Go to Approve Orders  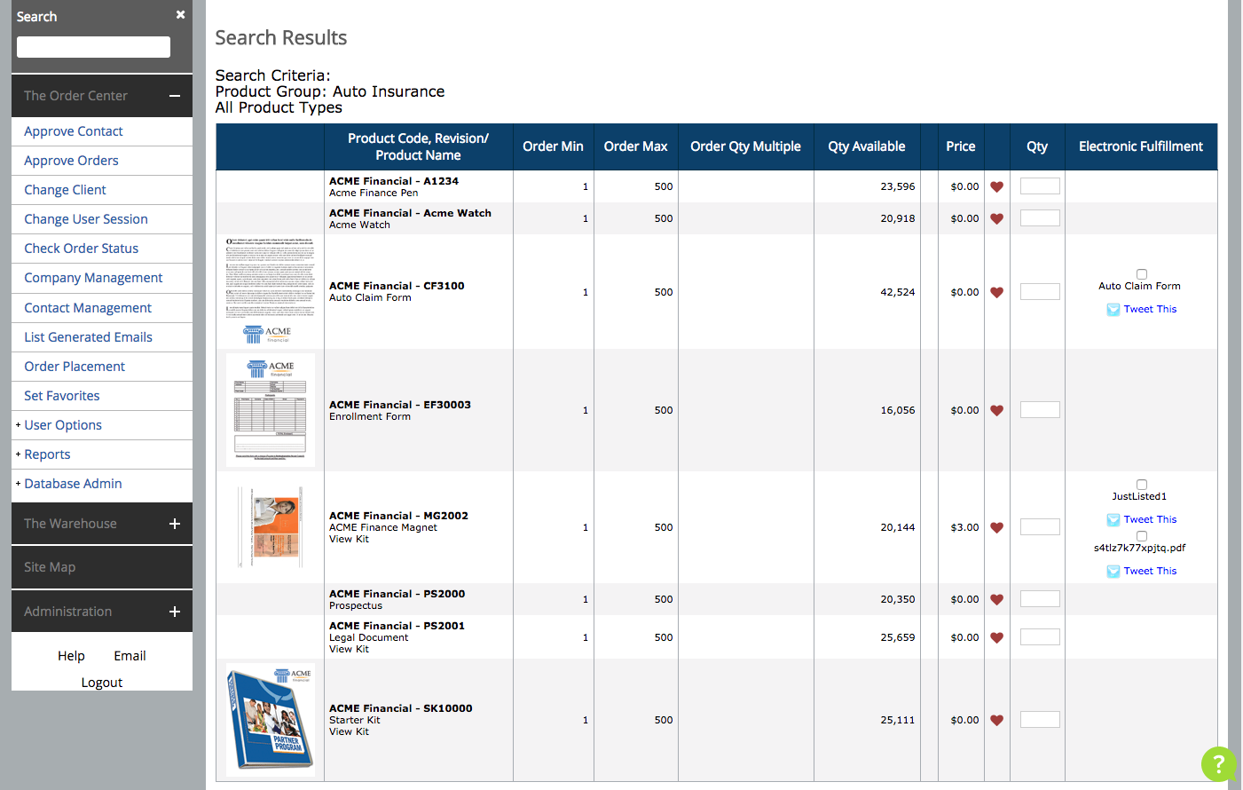tap(71, 161)
